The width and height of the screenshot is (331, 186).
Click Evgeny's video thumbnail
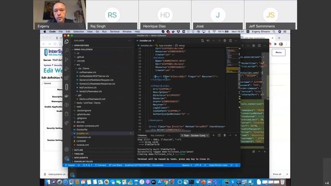59,14
